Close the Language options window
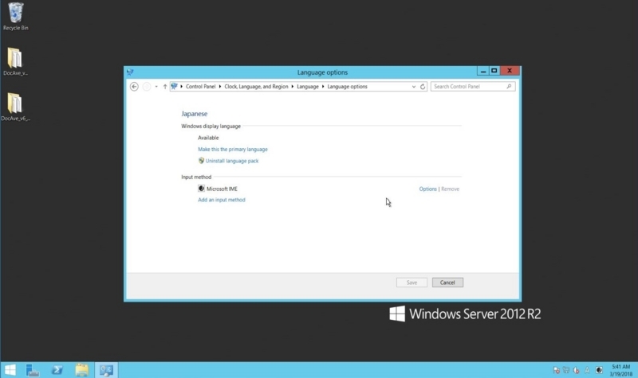Viewport: 638px width, 378px height. [510, 71]
